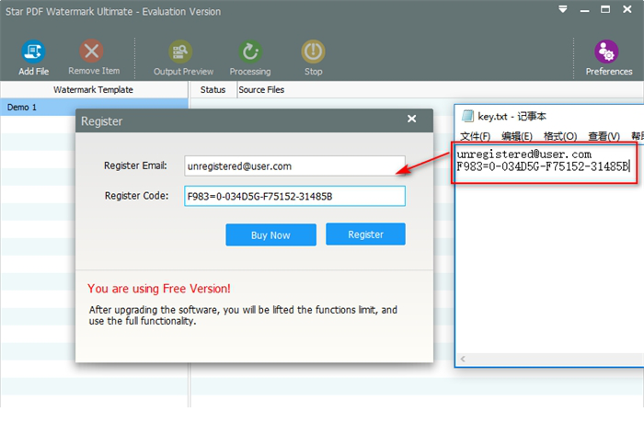
Task: Click the Remove Item icon
Action: coord(92,51)
